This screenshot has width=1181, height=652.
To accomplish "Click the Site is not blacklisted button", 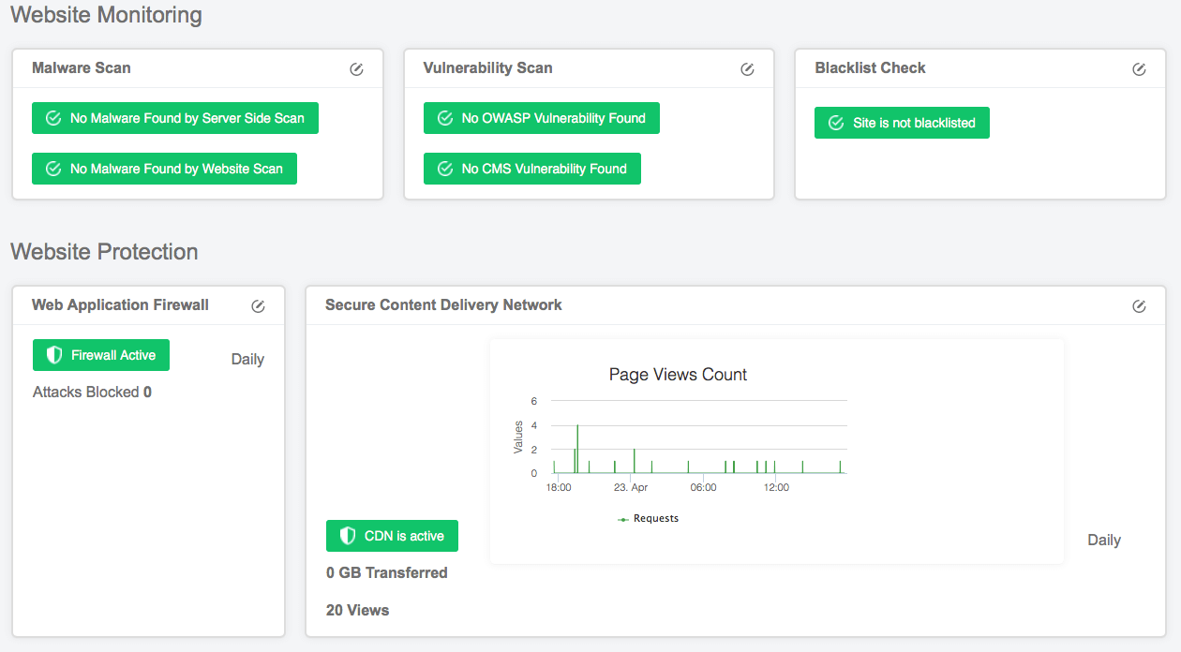I will click(901, 123).
